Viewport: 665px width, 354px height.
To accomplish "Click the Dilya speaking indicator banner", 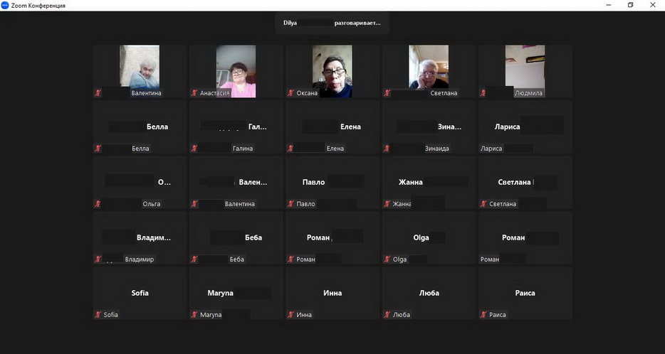I will [332, 23].
